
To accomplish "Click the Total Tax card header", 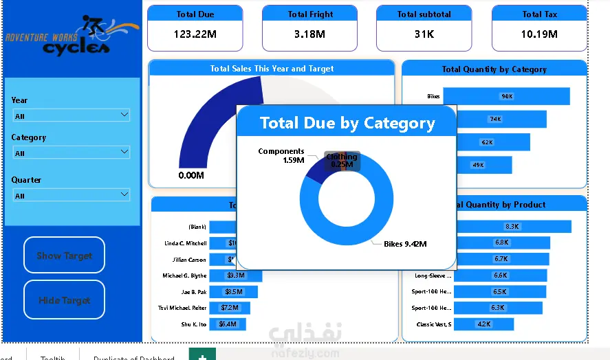I will point(539,14).
